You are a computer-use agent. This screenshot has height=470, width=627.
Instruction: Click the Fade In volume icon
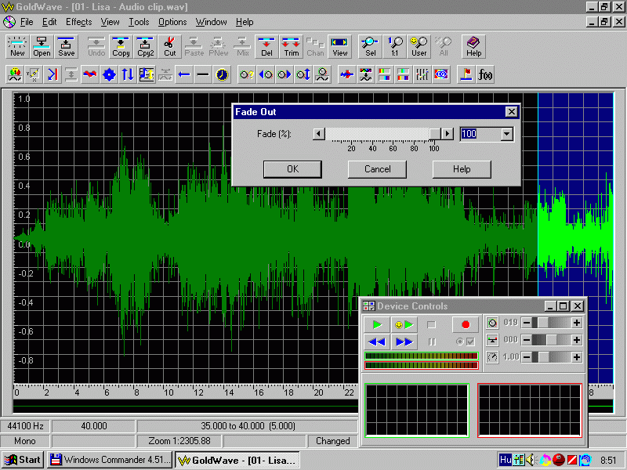[x=266, y=74]
